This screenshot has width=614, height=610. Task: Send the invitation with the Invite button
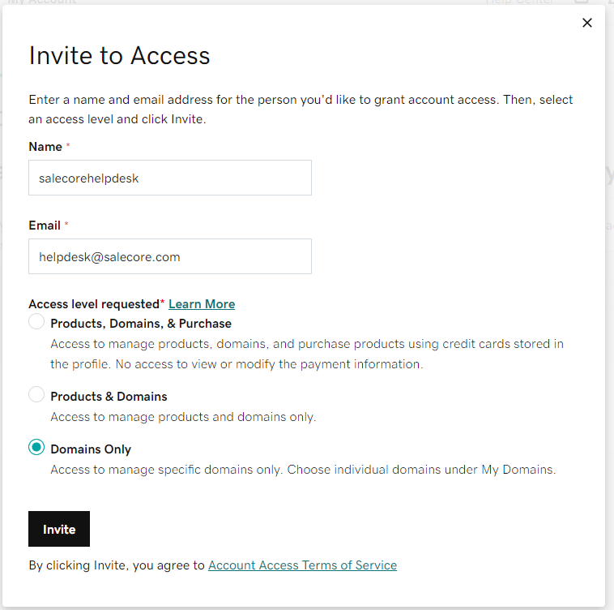tap(59, 529)
